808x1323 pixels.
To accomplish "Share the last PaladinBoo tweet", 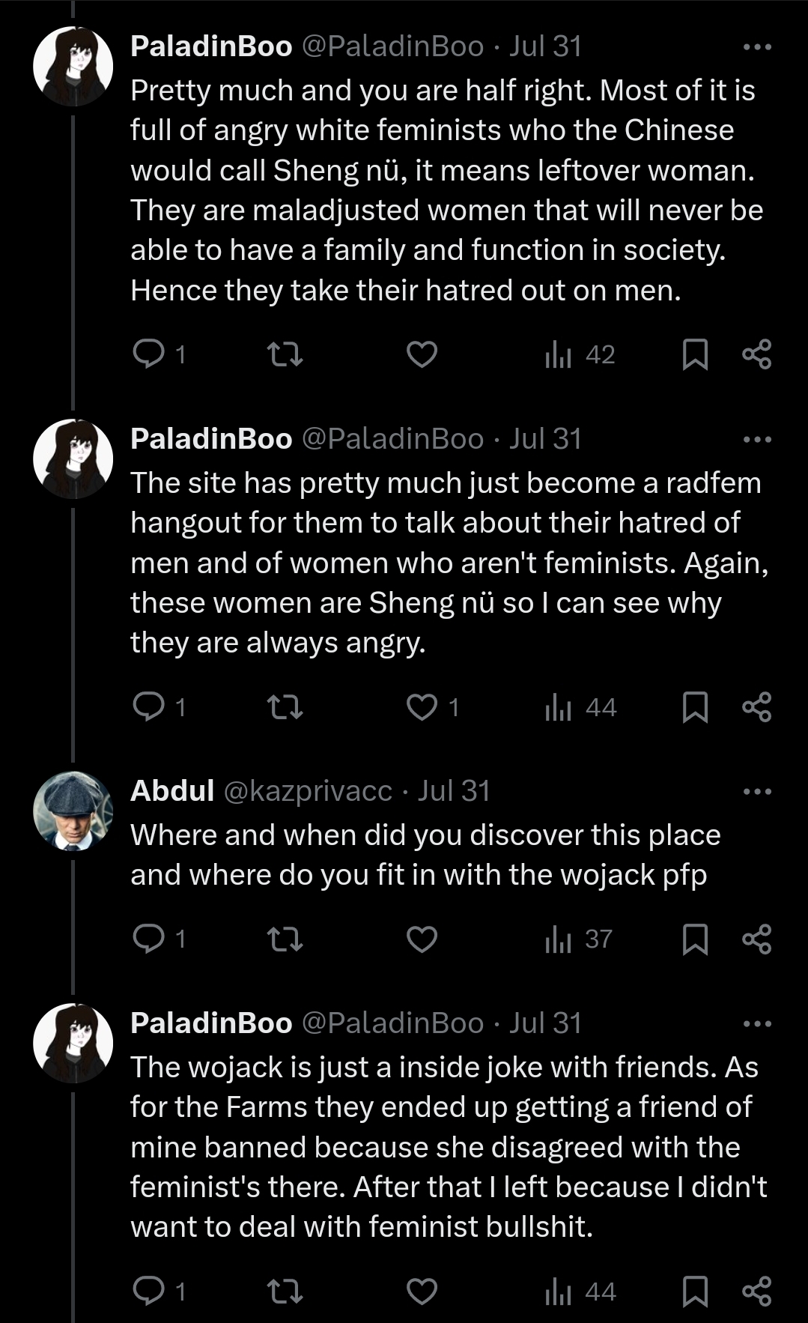I will [x=756, y=1291].
